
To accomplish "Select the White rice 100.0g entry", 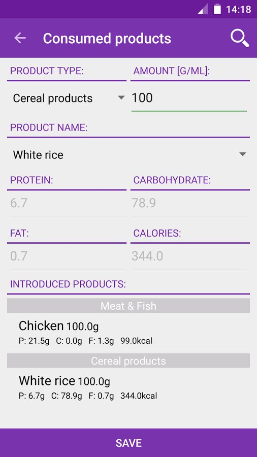I will [x=128, y=387].
